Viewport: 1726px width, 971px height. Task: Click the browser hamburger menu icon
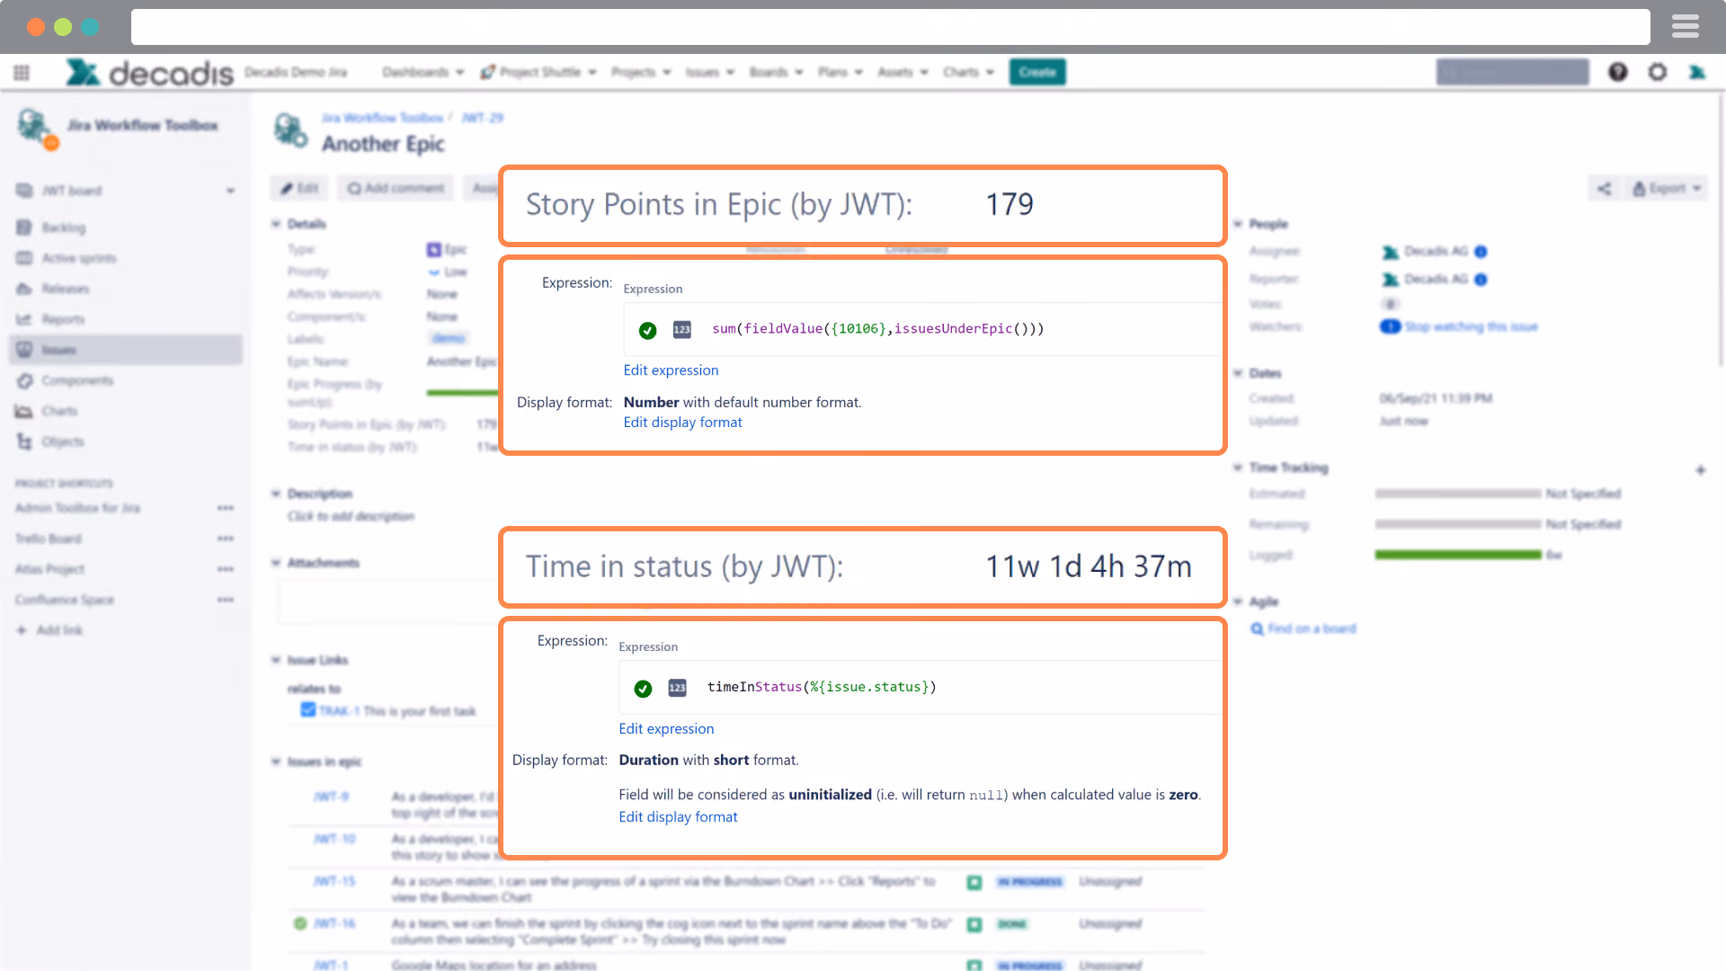click(x=1686, y=27)
